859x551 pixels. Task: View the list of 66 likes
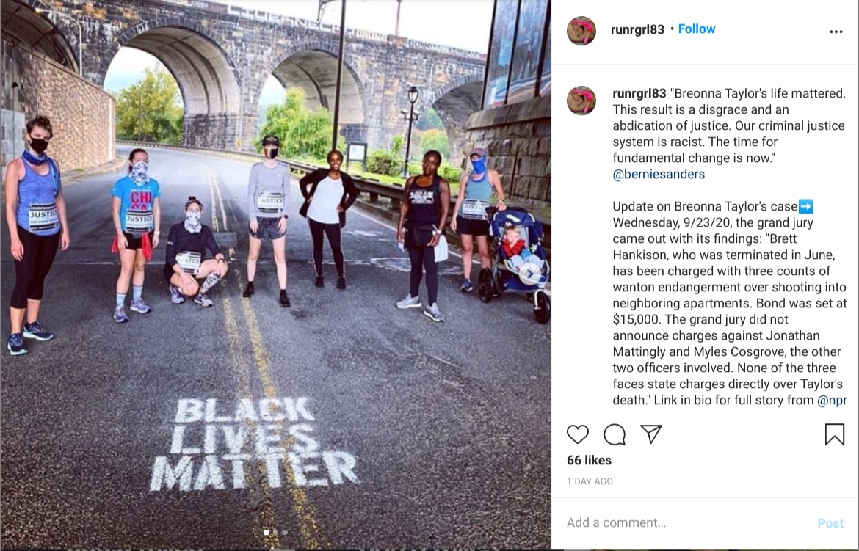coord(589,460)
